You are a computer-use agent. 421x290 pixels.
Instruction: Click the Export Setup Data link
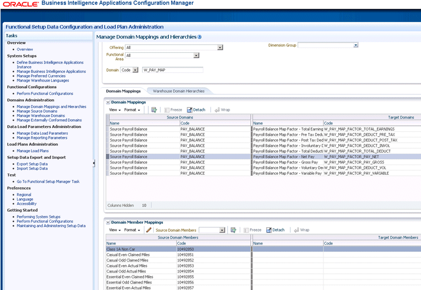coord(32,164)
